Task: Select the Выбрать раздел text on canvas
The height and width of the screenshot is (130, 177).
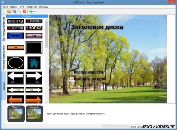Action: pos(89,79)
